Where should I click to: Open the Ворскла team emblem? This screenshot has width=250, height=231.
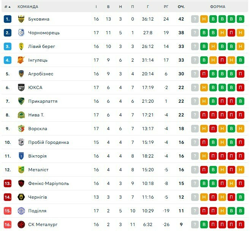tap(21, 129)
